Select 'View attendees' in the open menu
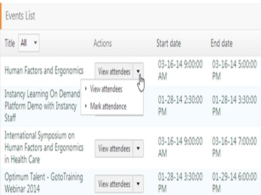Viewport: 261px width, 195px height. (106, 89)
